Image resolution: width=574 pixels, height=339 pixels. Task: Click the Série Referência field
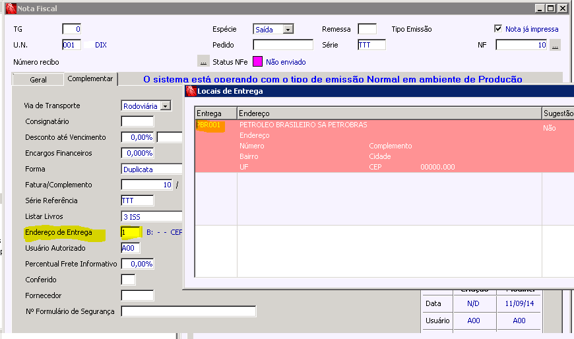[x=138, y=200]
